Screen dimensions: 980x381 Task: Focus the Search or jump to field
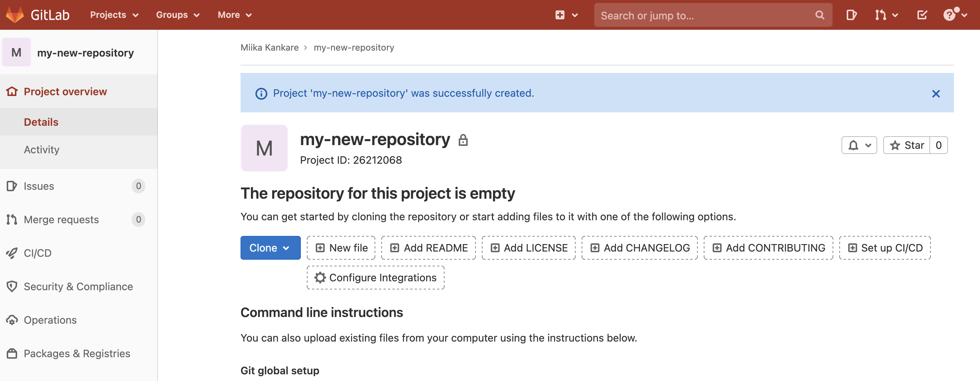click(x=704, y=15)
